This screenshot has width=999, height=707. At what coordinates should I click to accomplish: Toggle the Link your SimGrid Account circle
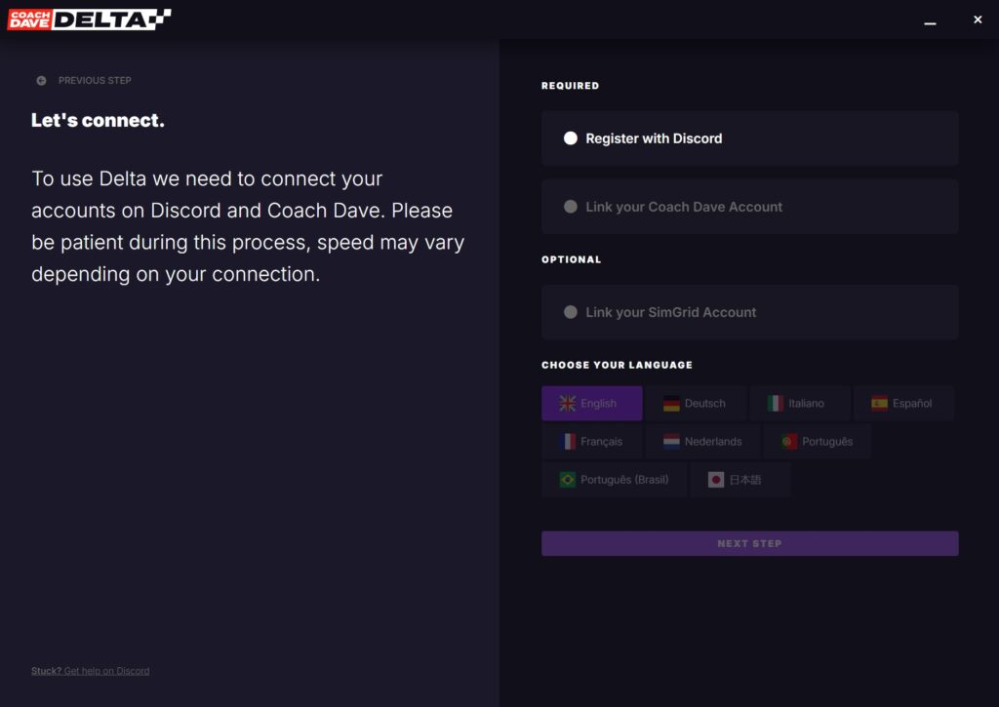pyautogui.click(x=571, y=312)
